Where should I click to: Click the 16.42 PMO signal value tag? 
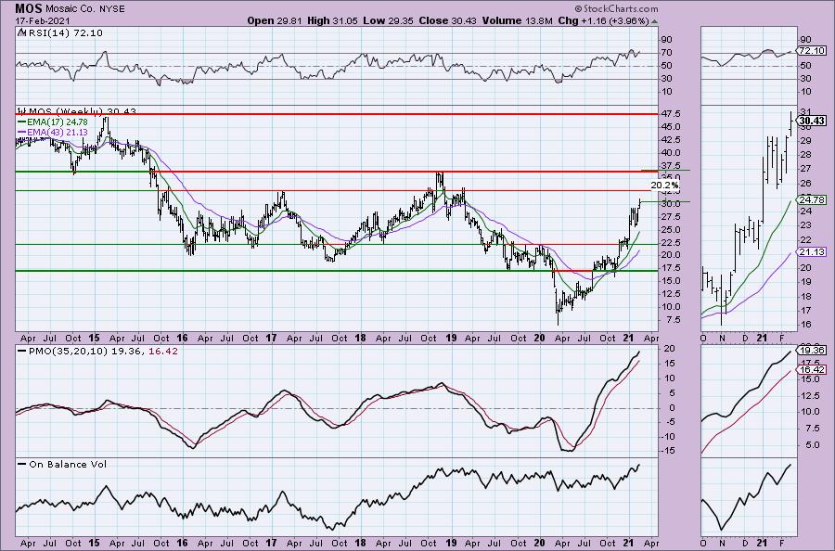click(x=812, y=369)
